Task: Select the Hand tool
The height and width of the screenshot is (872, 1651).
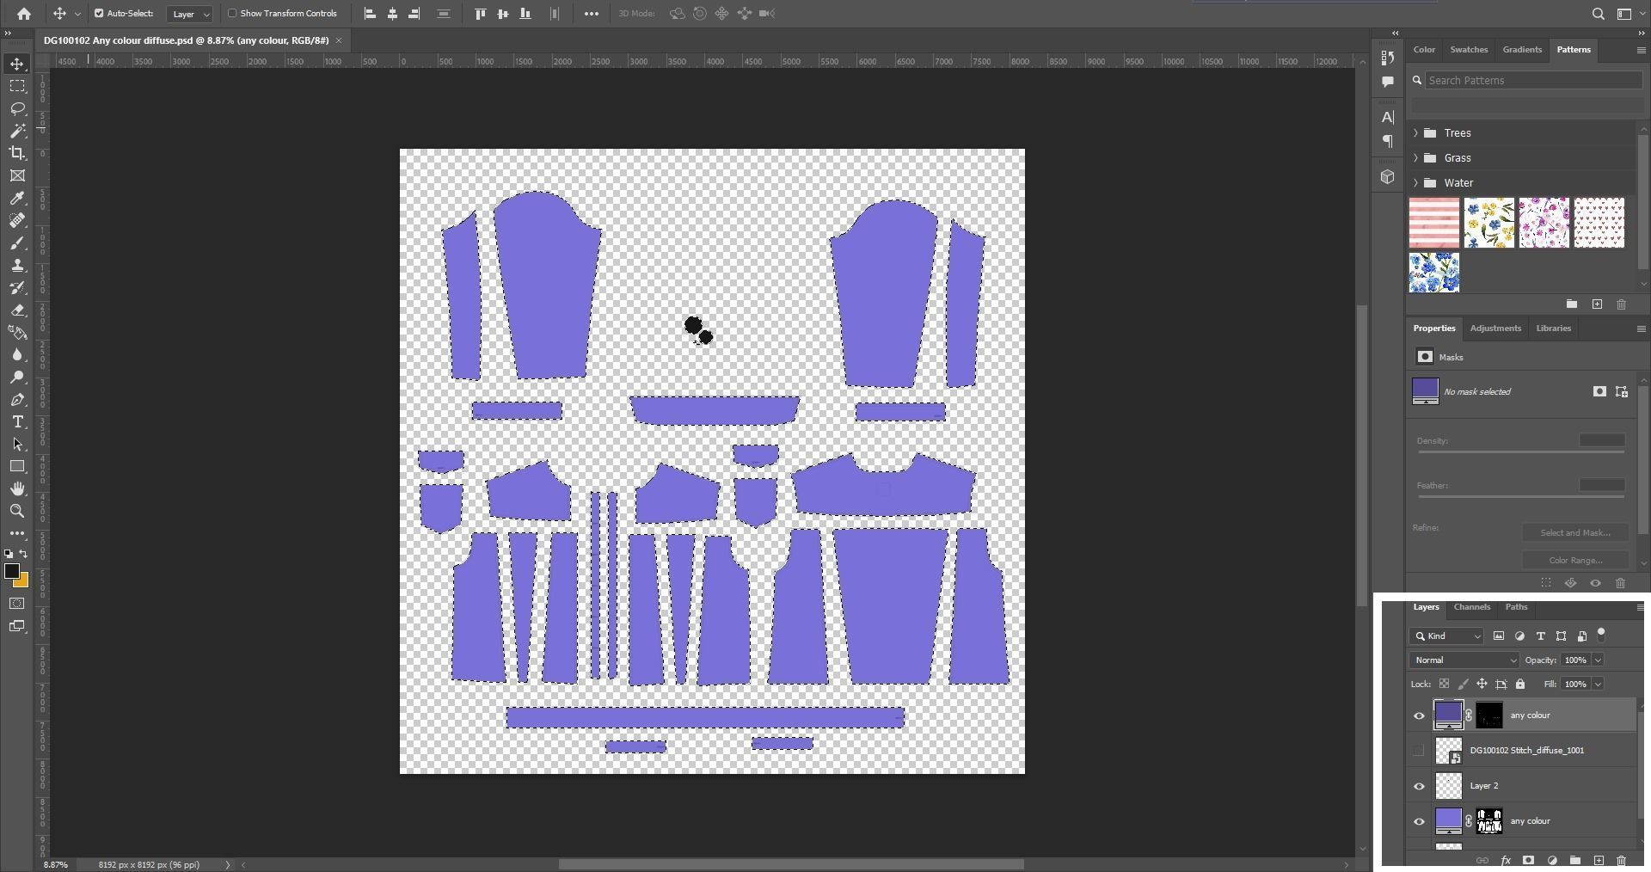Action: click(17, 488)
